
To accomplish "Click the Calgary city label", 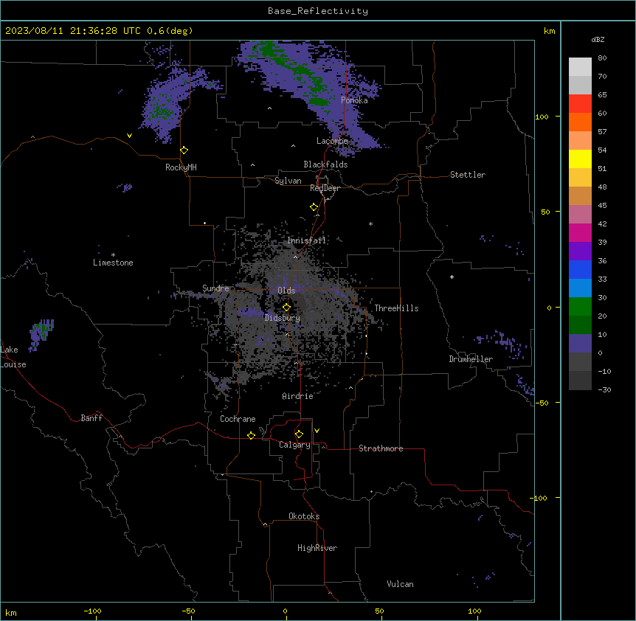I will click(294, 445).
